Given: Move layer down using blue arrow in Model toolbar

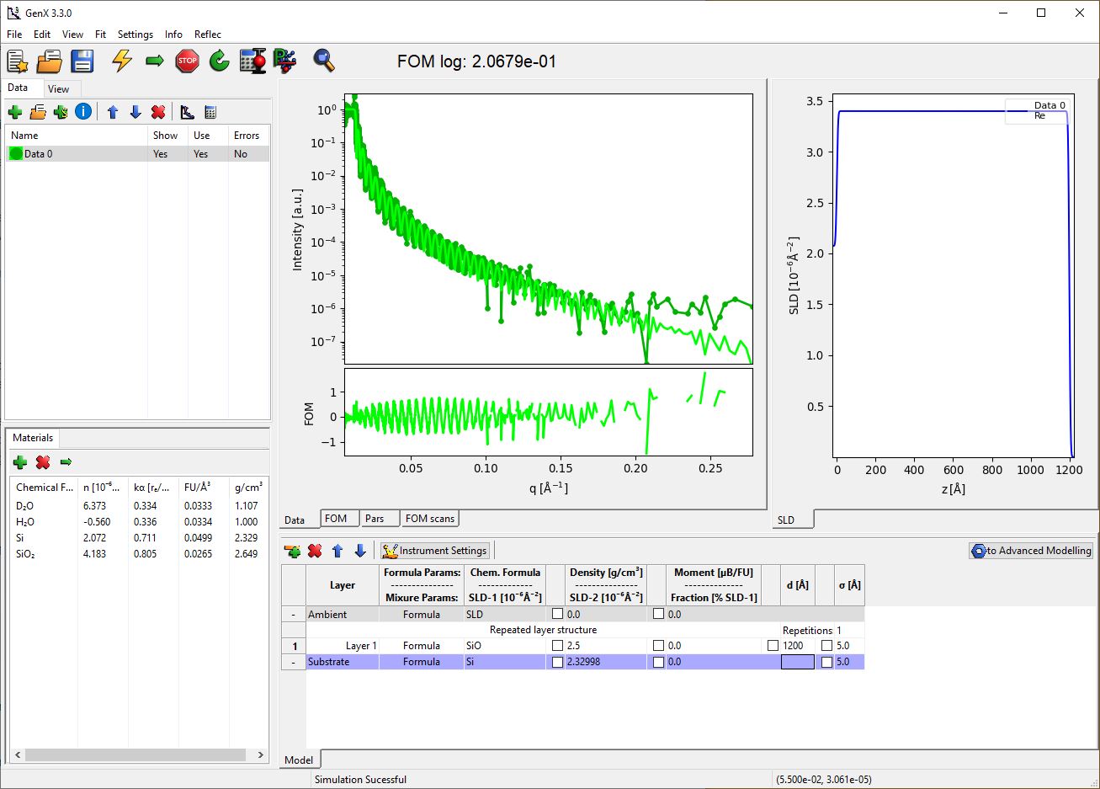Looking at the screenshot, I should coord(360,551).
